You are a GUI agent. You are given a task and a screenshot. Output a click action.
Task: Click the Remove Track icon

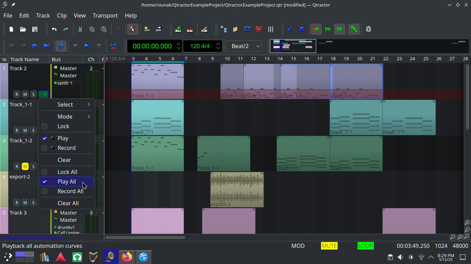click(x=190, y=29)
